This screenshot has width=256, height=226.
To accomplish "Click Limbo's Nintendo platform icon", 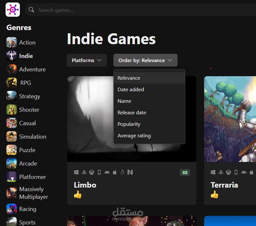I will pos(130,172).
